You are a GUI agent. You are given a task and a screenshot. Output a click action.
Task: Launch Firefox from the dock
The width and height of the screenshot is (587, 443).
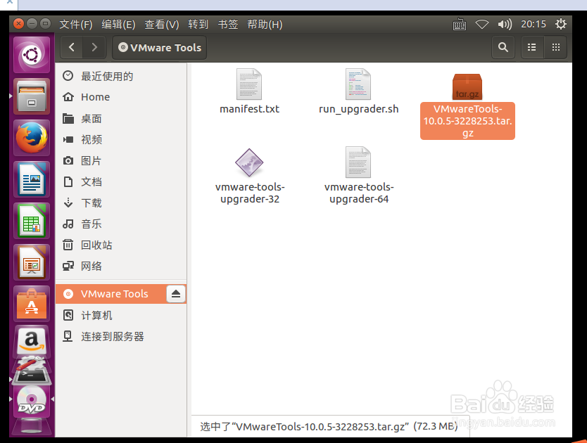[x=32, y=138]
